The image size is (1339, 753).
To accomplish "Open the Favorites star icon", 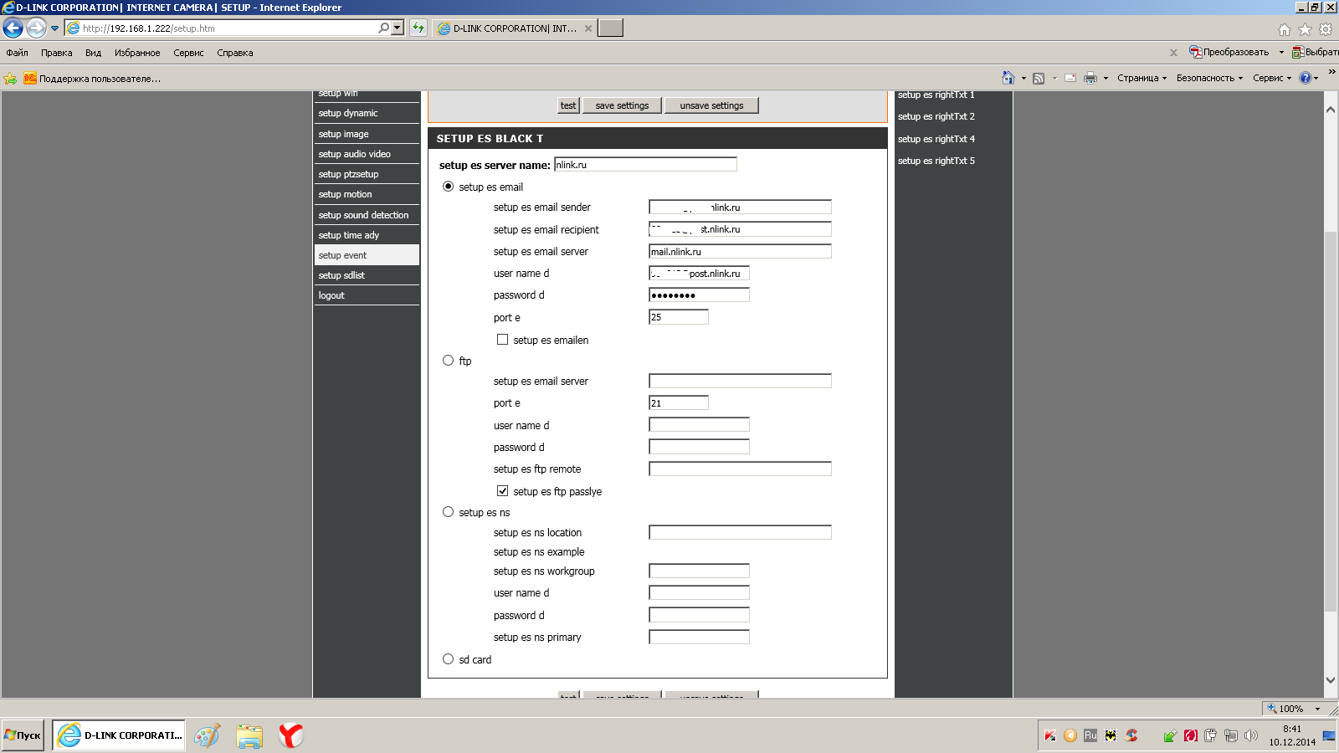I will pyautogui.click(x=1305, y=29).
